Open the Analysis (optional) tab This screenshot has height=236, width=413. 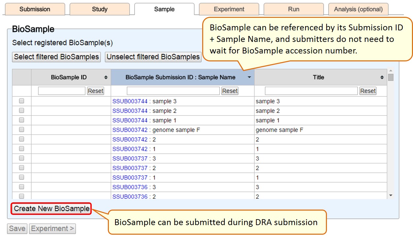point(358,9)
